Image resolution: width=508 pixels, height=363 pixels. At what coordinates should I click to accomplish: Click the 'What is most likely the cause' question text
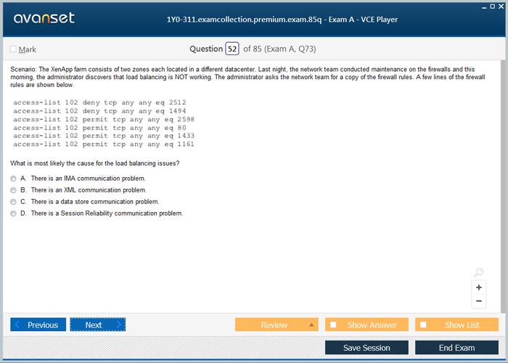click(95, 163)
